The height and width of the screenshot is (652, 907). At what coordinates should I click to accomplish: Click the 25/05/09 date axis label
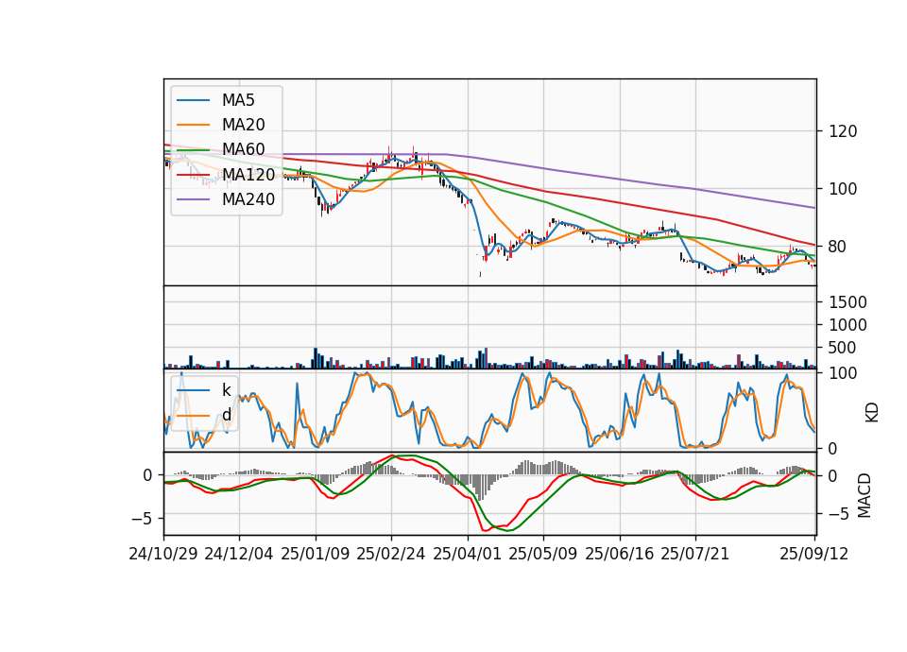[543, 554]
